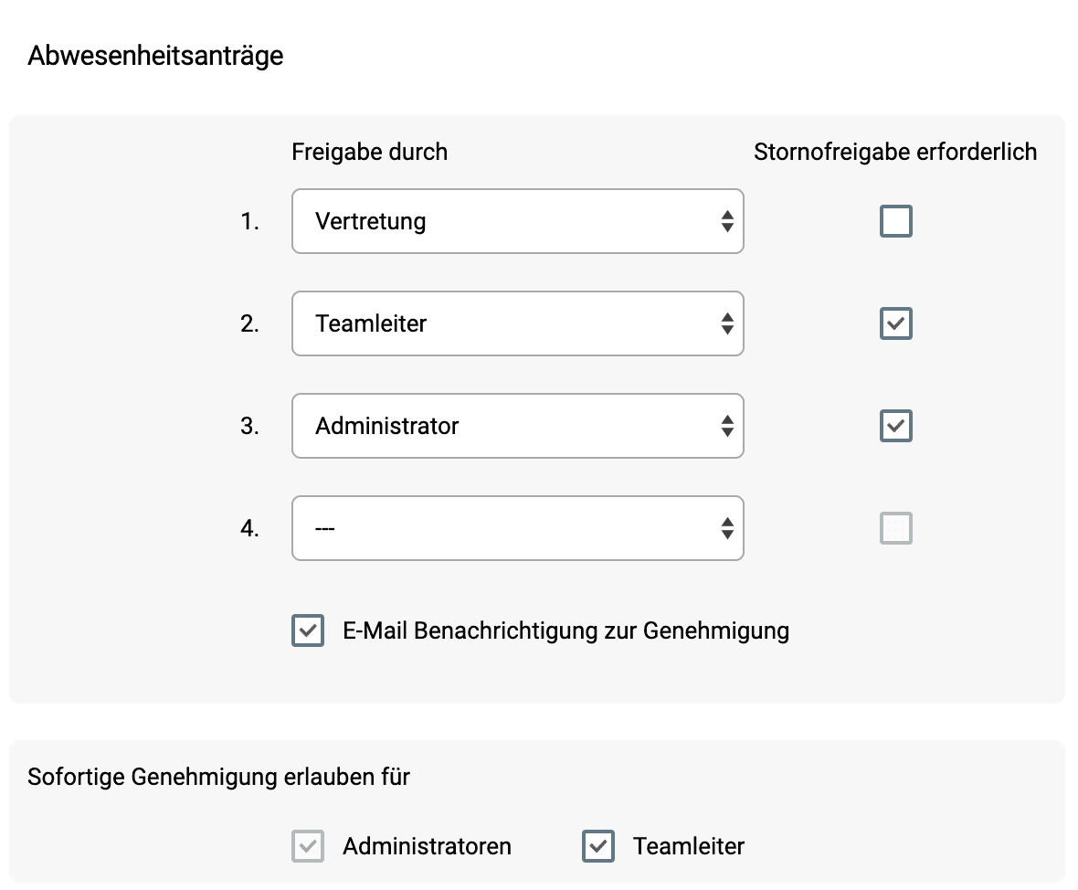The width and height of the screenshot is (1078, 890).
Task: Click the 'E-Mail Benachrichtigung zur Genehmigung' label text
Action: [565, 630]
